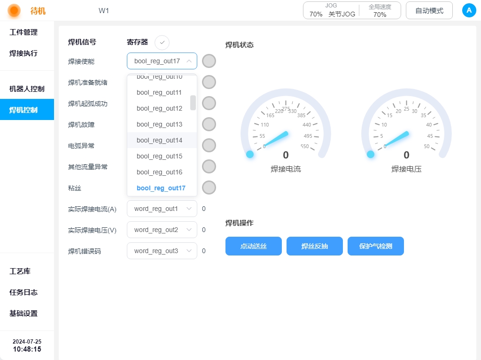Click the welding current gauge
Screen dimensions: 481x360
[x=286, y=129]
